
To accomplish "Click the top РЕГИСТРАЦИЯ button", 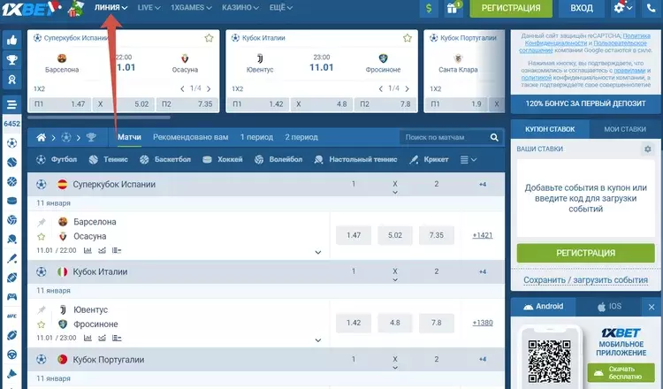I will click(511, 8).
